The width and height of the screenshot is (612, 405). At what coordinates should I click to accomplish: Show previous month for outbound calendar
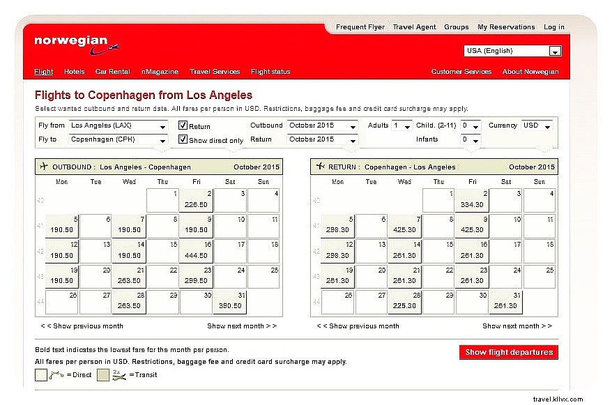point(82,326)
